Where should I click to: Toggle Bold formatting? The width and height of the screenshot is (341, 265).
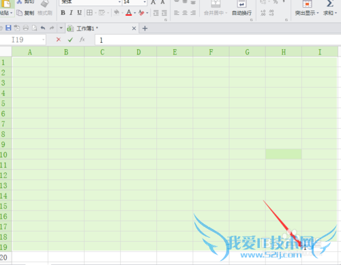click(x=63, y=13)
